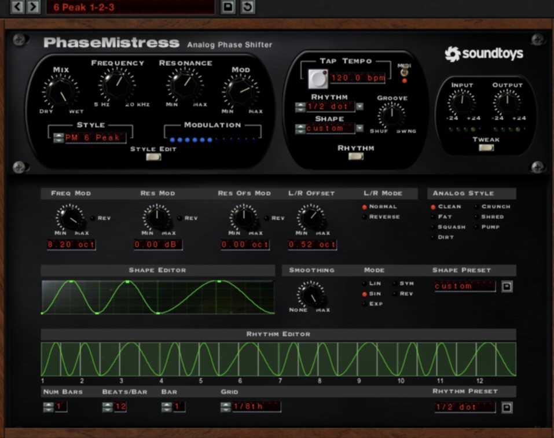554x438 pixels.
Task: Turn the Input gain knob
Action: tap(462, 102)
